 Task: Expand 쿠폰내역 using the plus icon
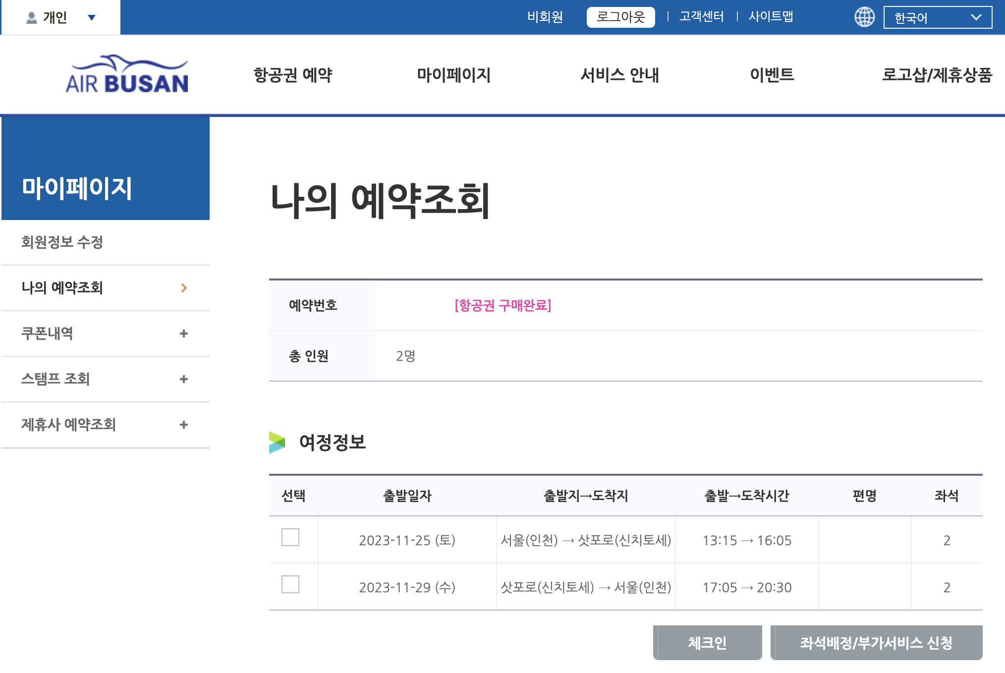tap(184, 334)
